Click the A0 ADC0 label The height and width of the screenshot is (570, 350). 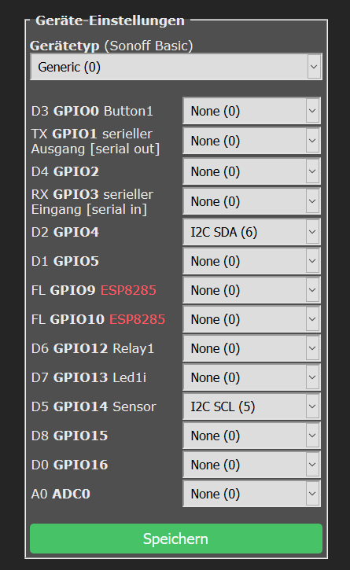point(61,494)
